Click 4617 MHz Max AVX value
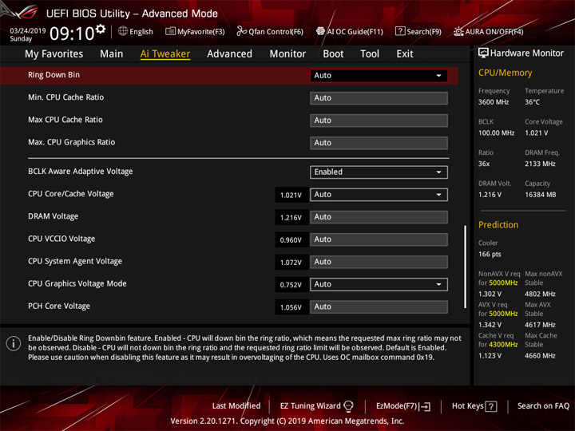The height and width of the screenshot is (431, 575). pyautogui.click(x=540, y=325)
